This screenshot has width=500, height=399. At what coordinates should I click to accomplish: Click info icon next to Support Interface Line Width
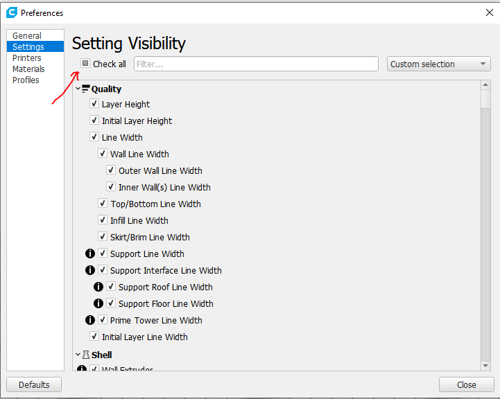[x=90, y=271]
